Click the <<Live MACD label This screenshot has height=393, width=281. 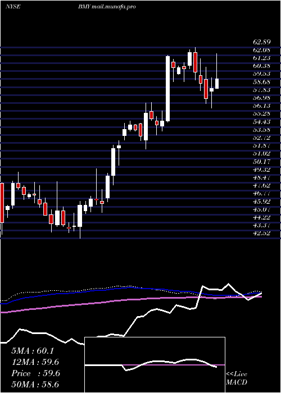(x=237, y=378)
